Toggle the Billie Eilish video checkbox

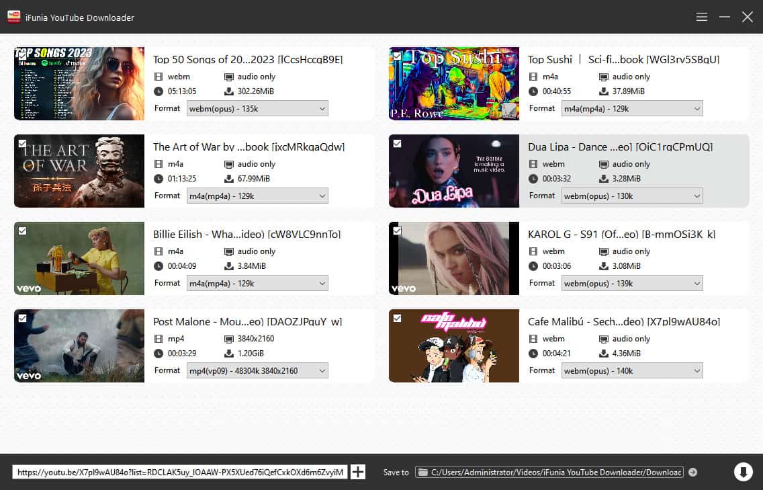pyautogui.click(x=23, y=231)
